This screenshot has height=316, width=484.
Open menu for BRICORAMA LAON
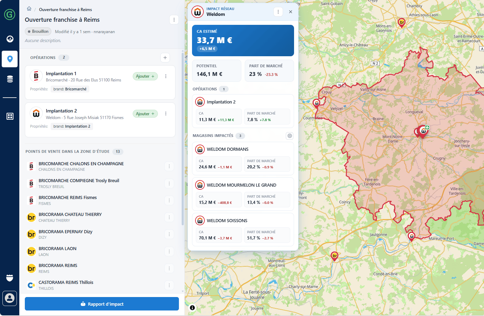169,251
